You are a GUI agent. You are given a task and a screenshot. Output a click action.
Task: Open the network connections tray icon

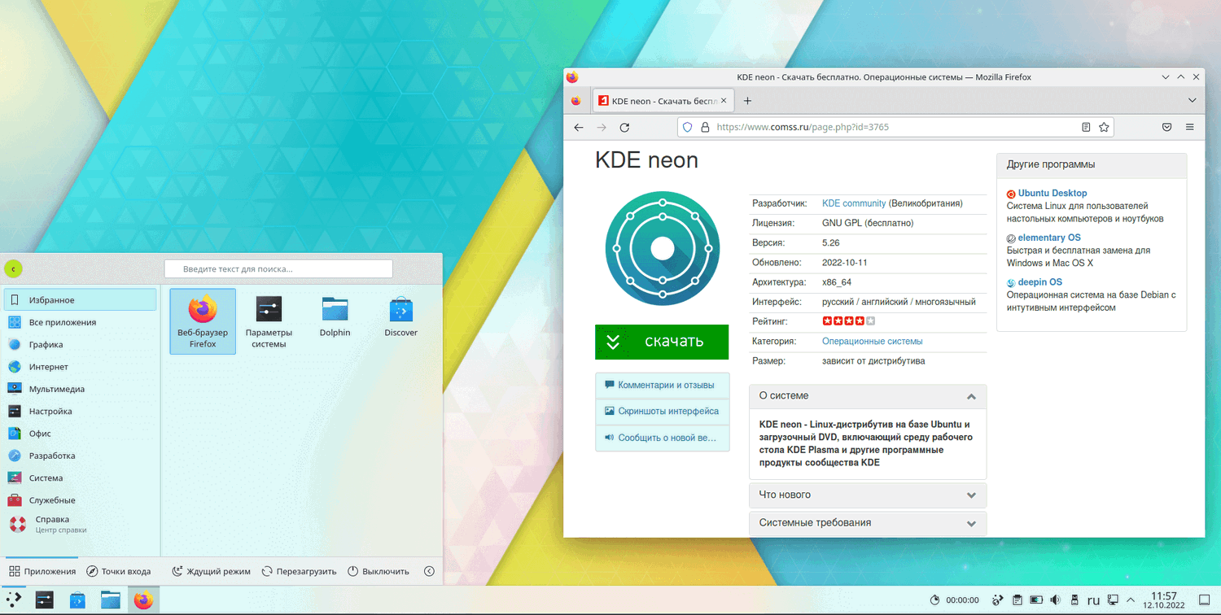(x=1113, y=600)
